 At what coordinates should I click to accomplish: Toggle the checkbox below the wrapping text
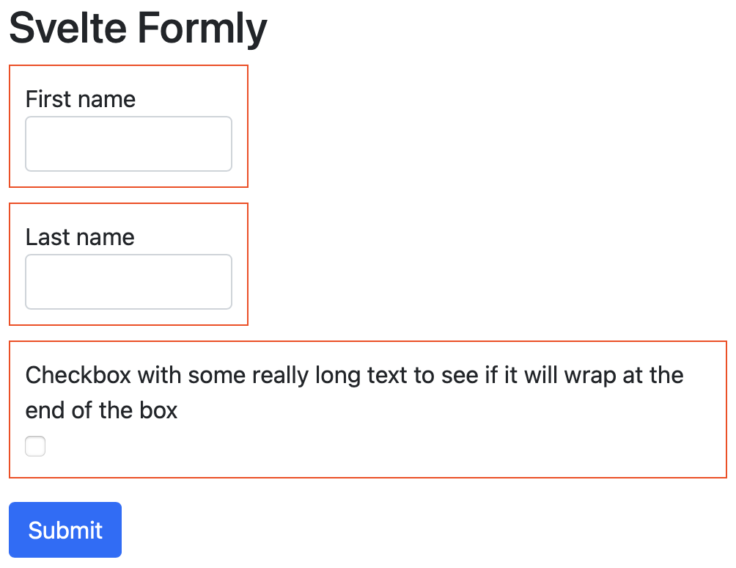pos(34,445)
